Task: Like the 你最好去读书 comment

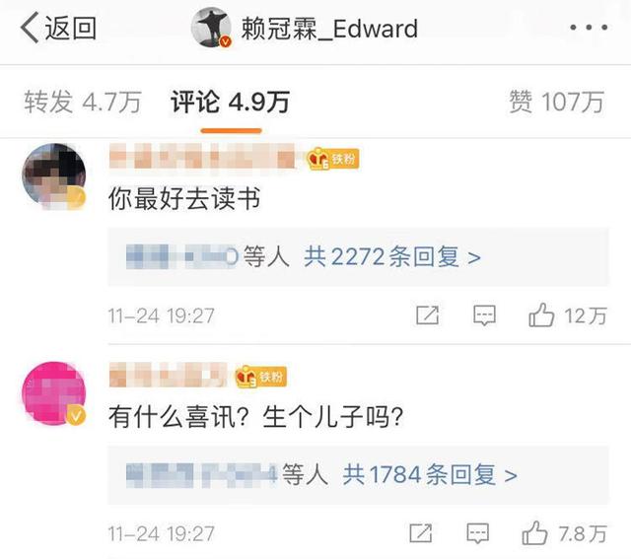Action: point(568,315)
